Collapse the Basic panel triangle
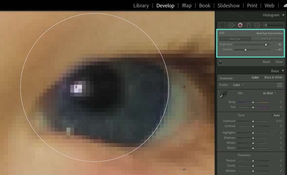287x175 pixels. click(x=283, y=71)
